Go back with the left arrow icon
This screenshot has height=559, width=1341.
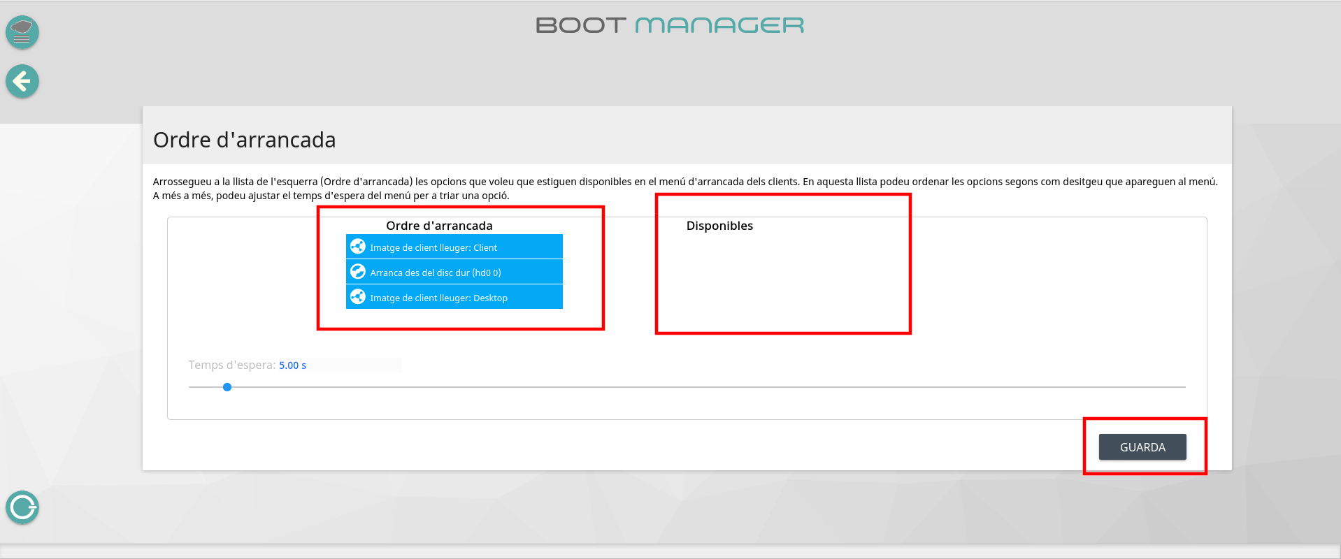(x=22, y=82)
